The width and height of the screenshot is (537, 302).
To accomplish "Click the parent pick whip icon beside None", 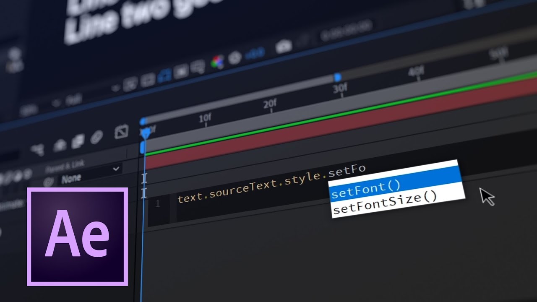I will point(49,182).
